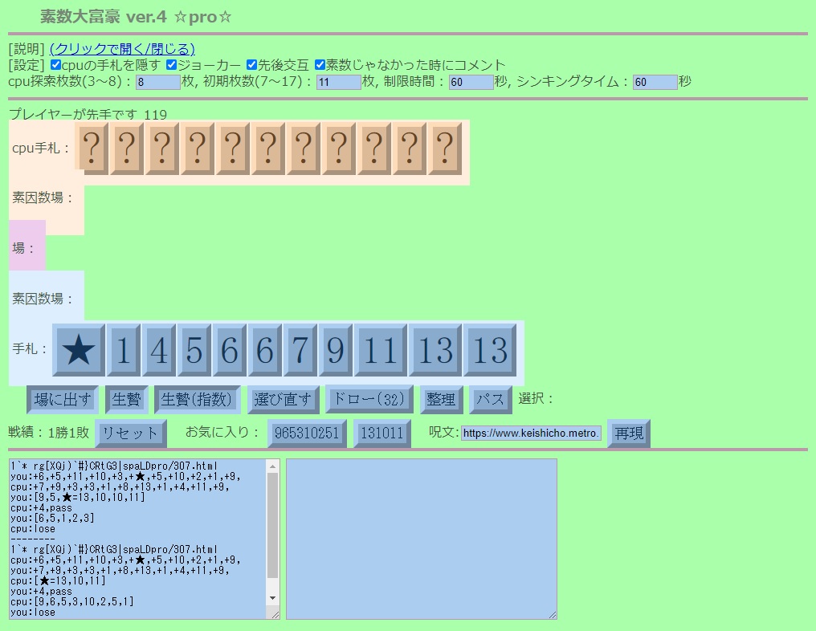Select the 11 card in hand

(x=381, y=349)
